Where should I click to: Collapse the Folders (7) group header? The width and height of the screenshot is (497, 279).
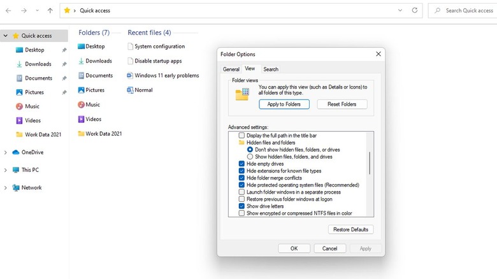click(x=94, y=32)
